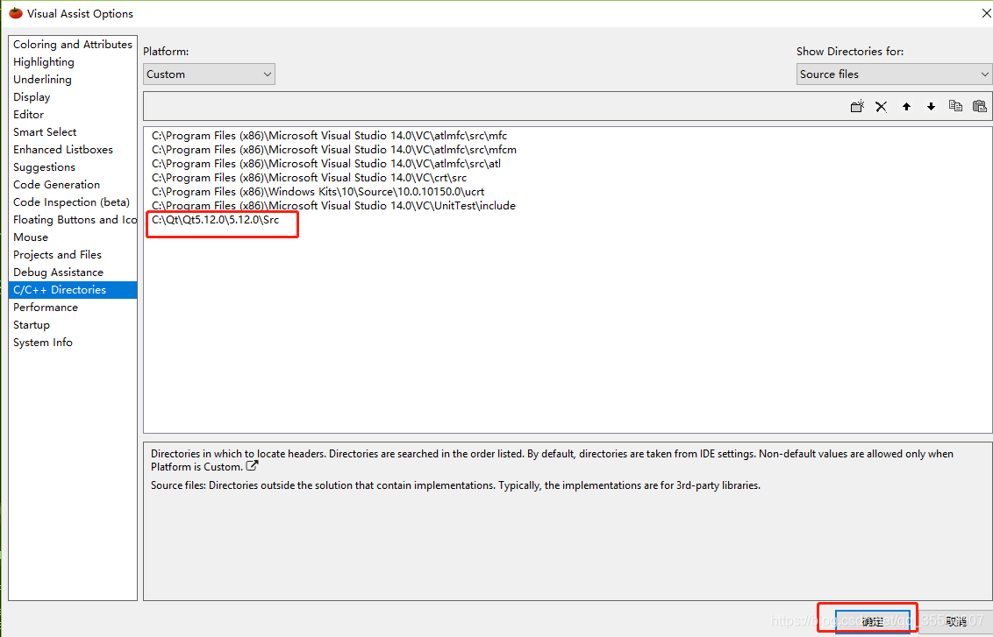Select C/C++ Directories category
Screen dimensions: 993x637
click(x=73, y=290)
